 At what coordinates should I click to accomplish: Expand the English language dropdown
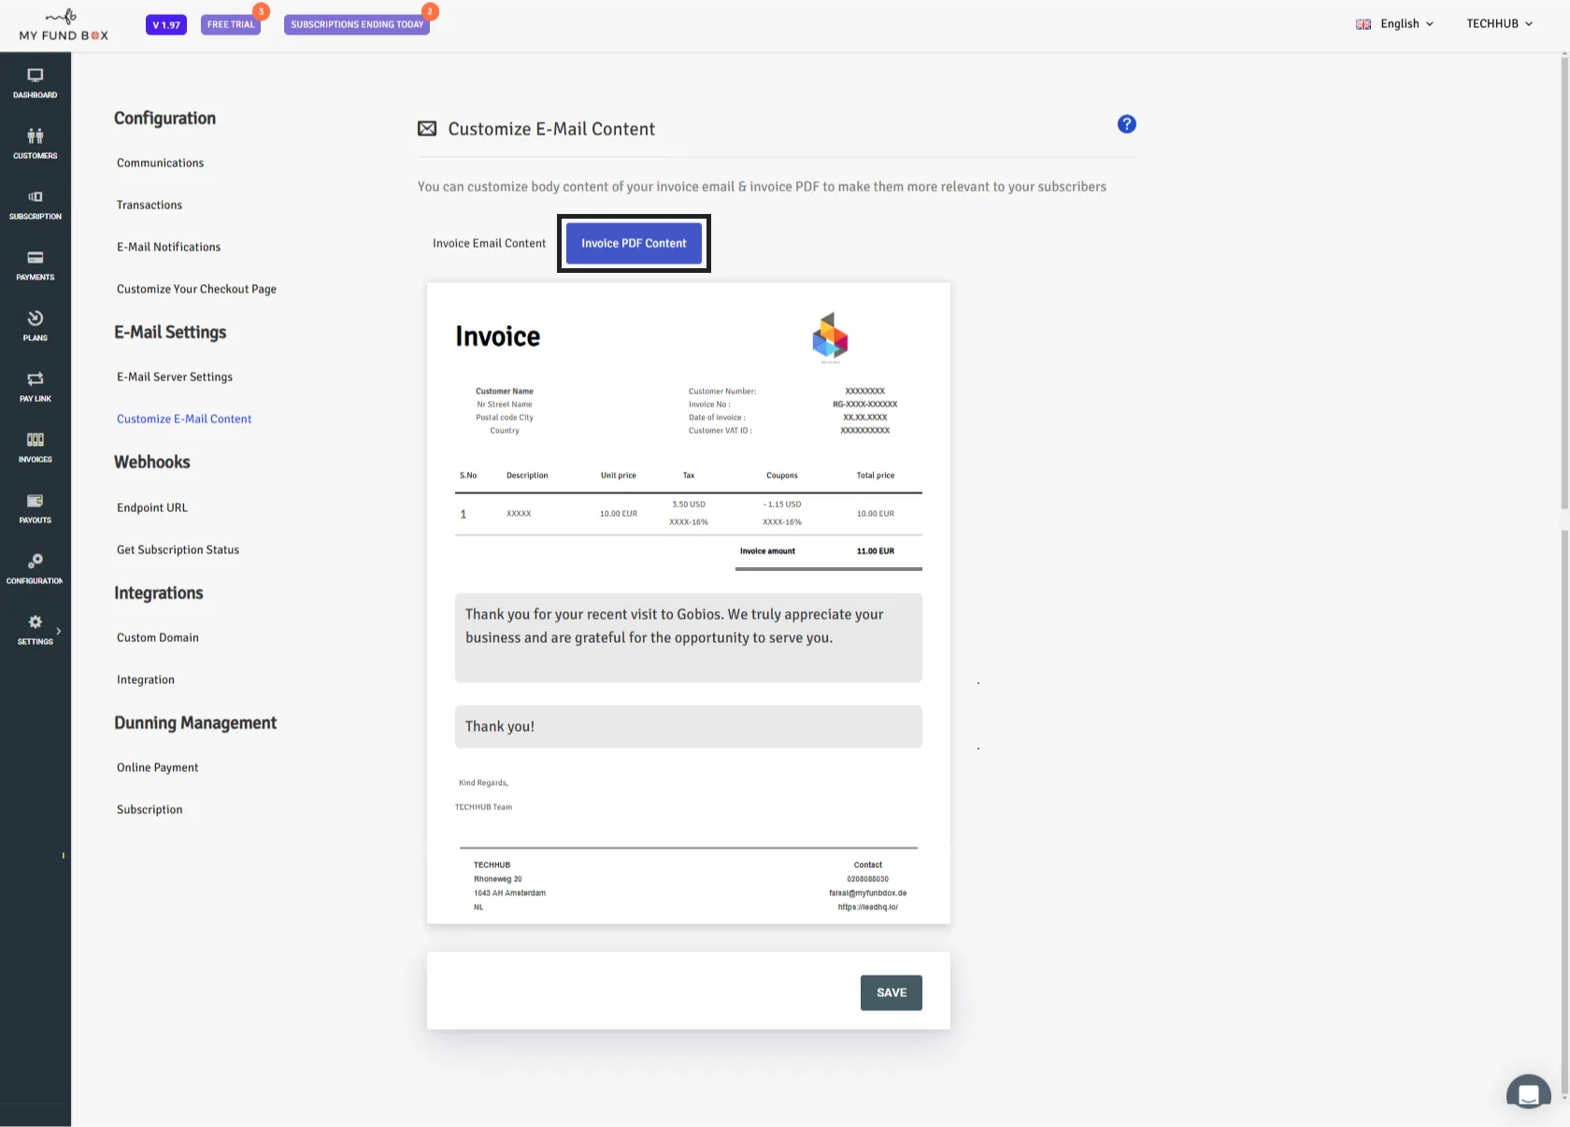(x=1394, y=24)
